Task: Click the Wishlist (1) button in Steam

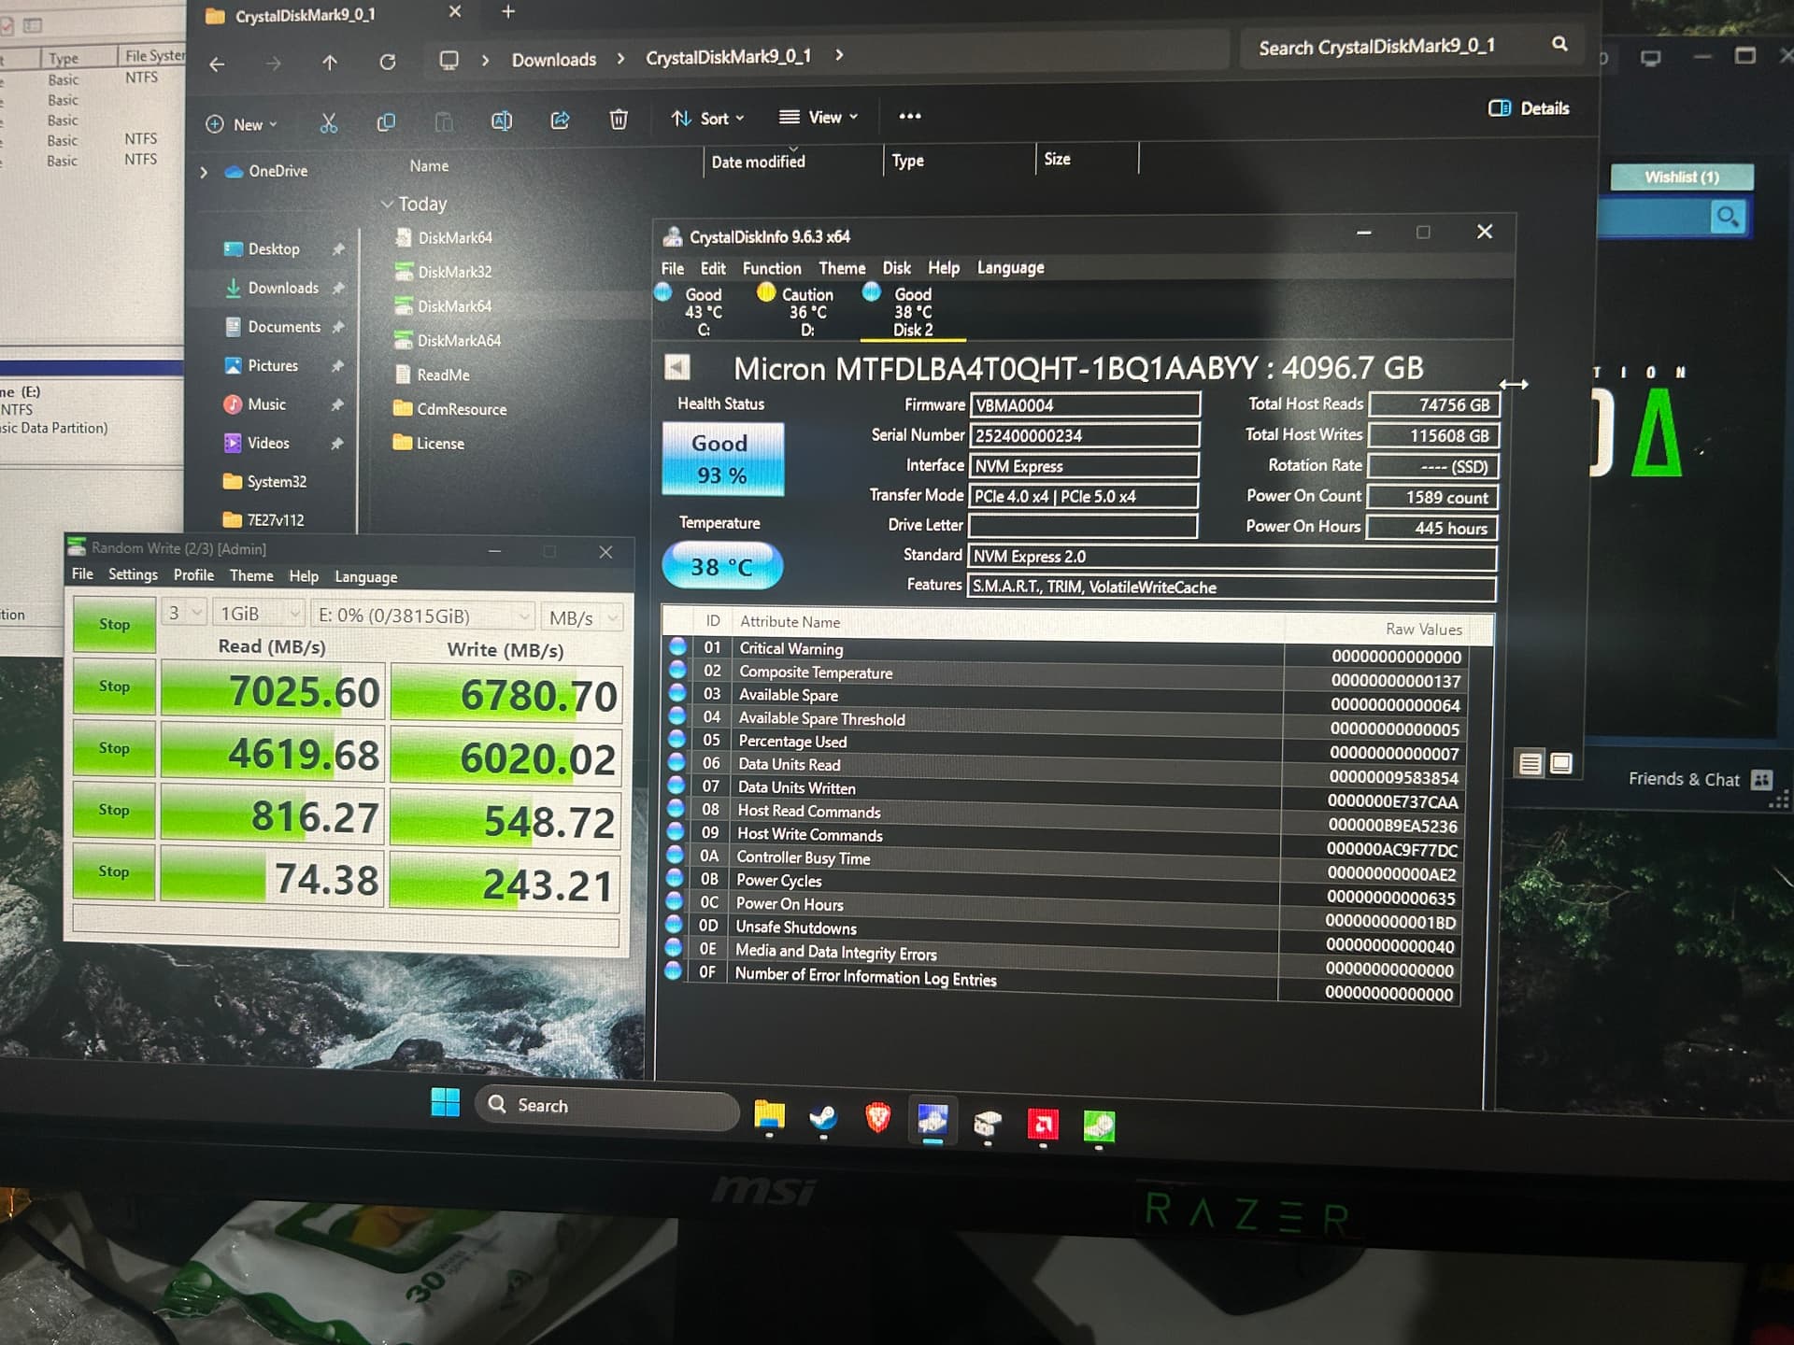Action: [1682, 177]
